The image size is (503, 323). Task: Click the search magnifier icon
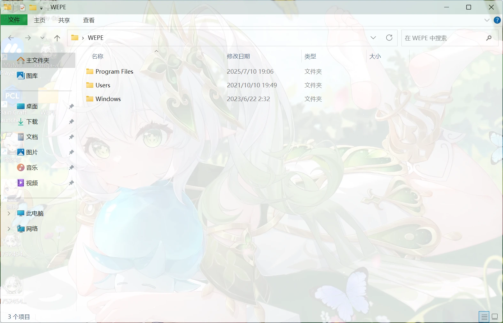(489, 38)
